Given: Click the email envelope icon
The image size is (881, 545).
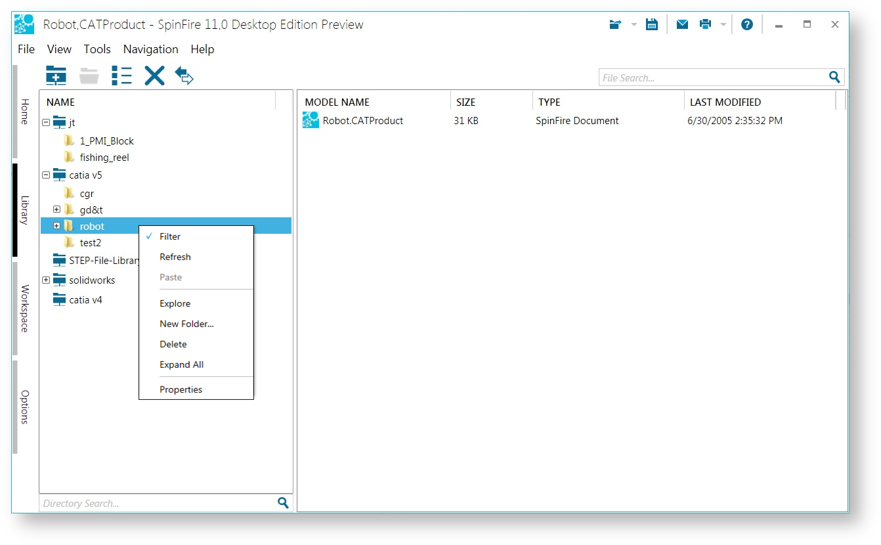Looking at the screenshot, I should [683, 24].
